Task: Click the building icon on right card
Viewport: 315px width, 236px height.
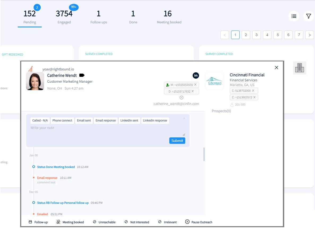Action: click(300, 68)
